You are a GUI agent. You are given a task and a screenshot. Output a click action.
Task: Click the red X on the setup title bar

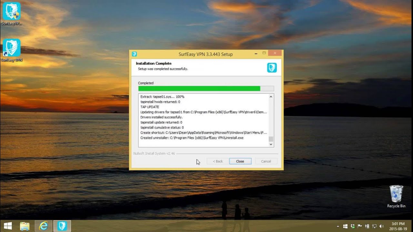pos(275,53)
